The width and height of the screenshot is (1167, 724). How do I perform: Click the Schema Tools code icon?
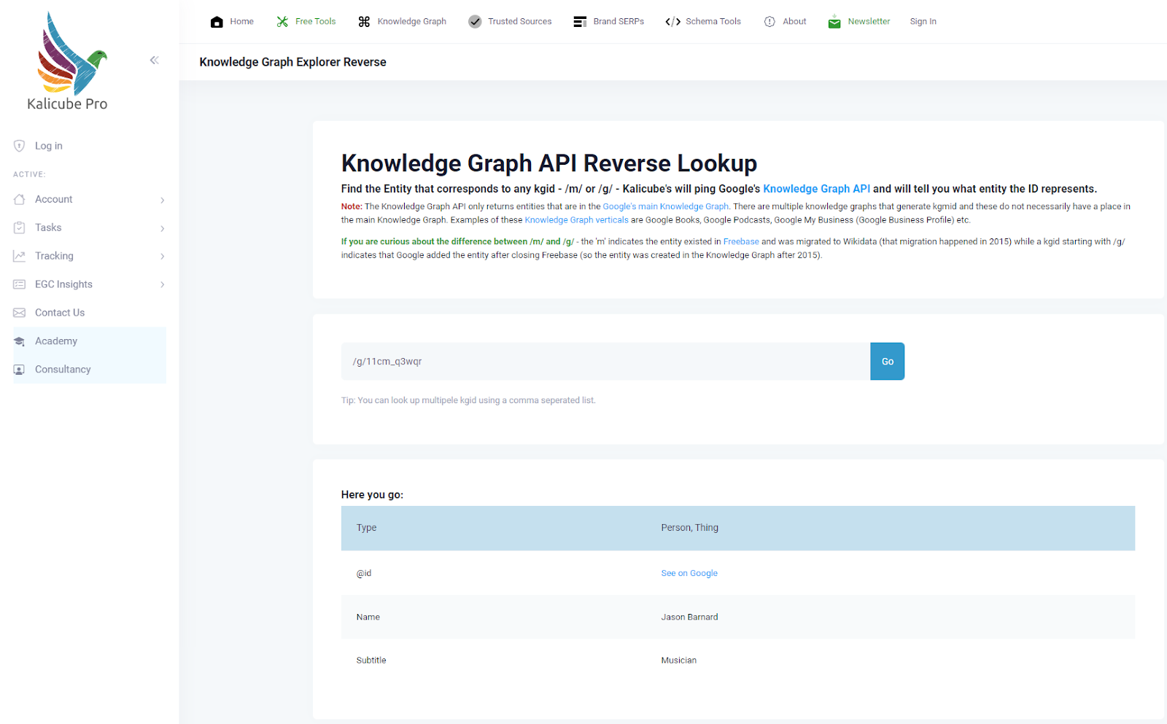672,22
